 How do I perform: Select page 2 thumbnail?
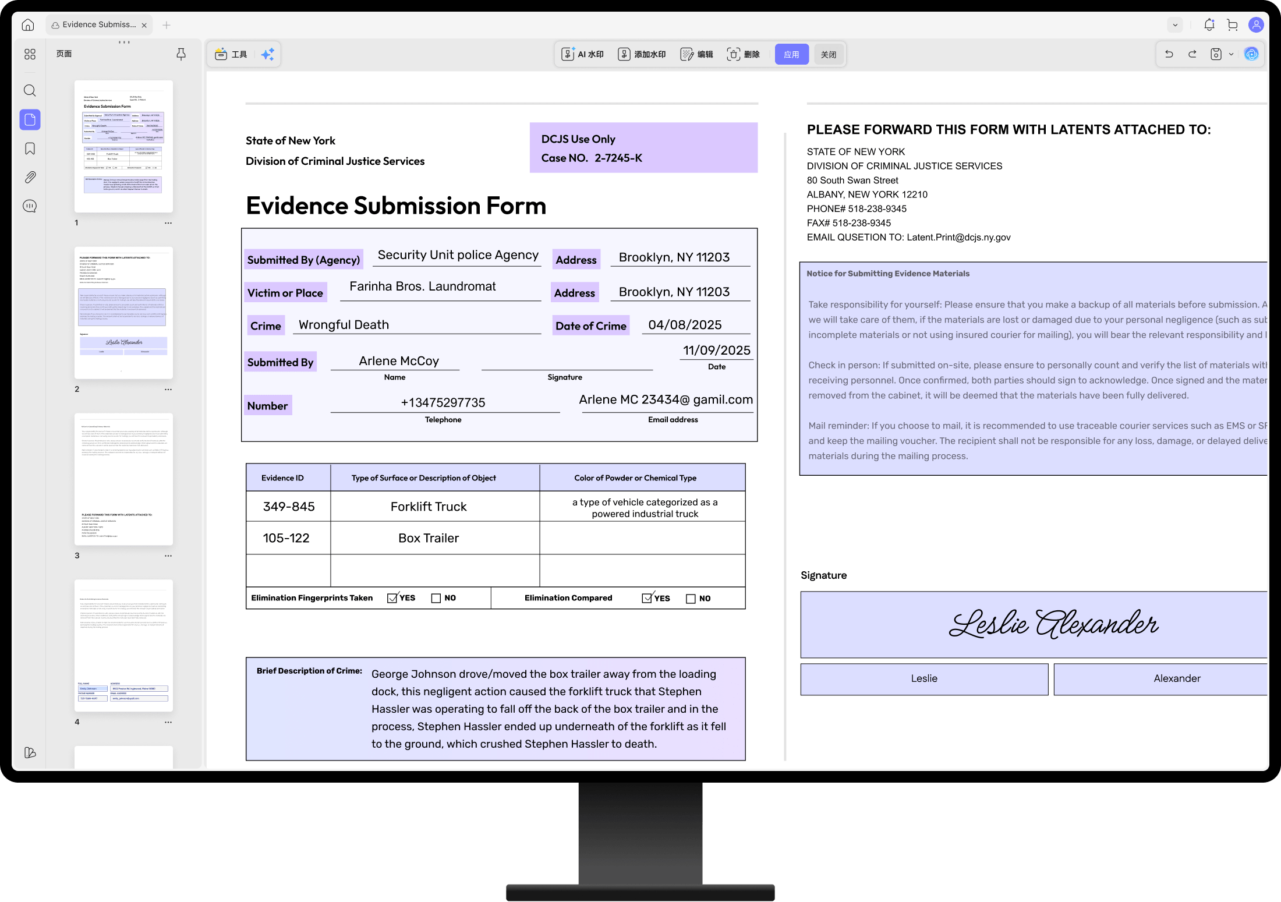point(123,313)
